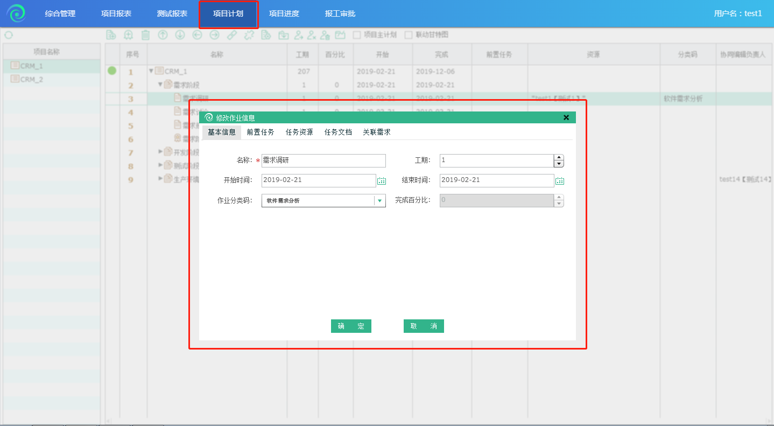This screenshot has height=426, width=774.
Task: Click the trash delete task toolbar icon
Action: coord(145,35)
